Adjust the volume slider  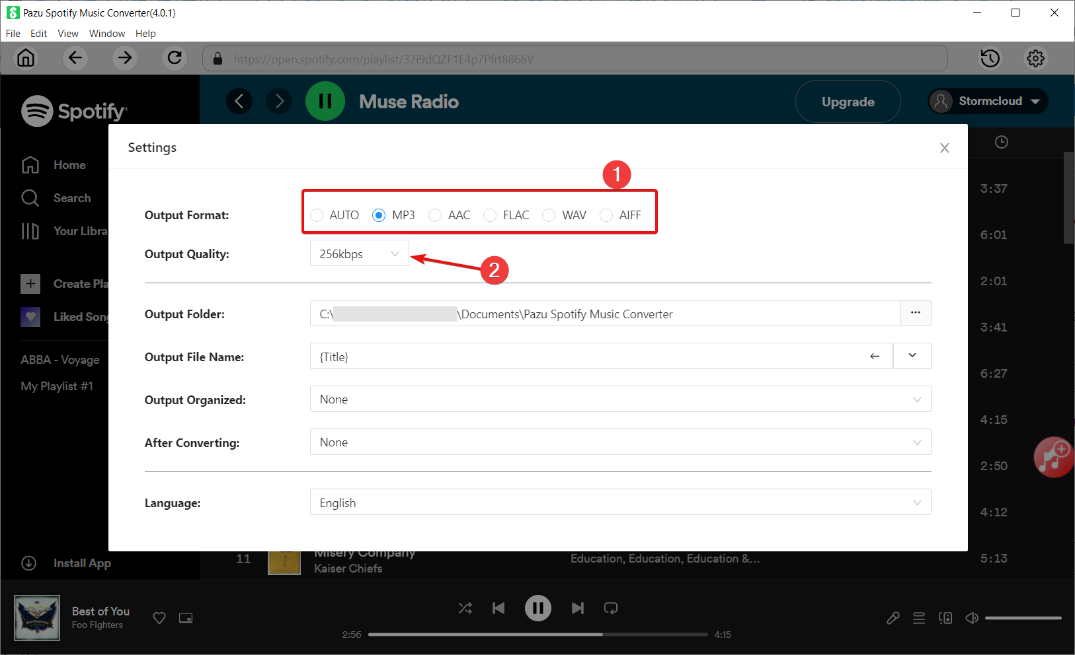coord(1023,618)
